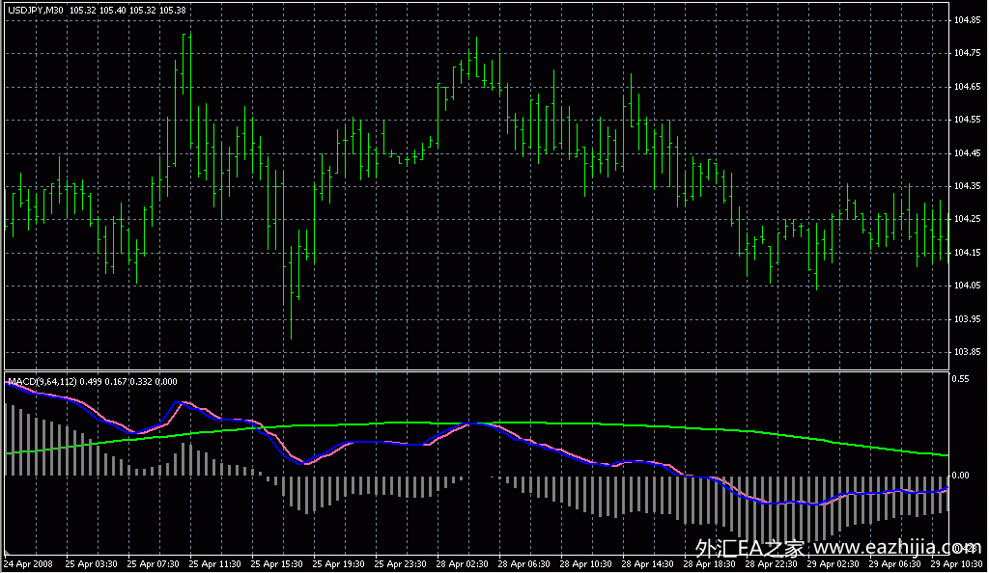Select the 104.15 price scale label

pyautogui.click(x=967, y=253)
